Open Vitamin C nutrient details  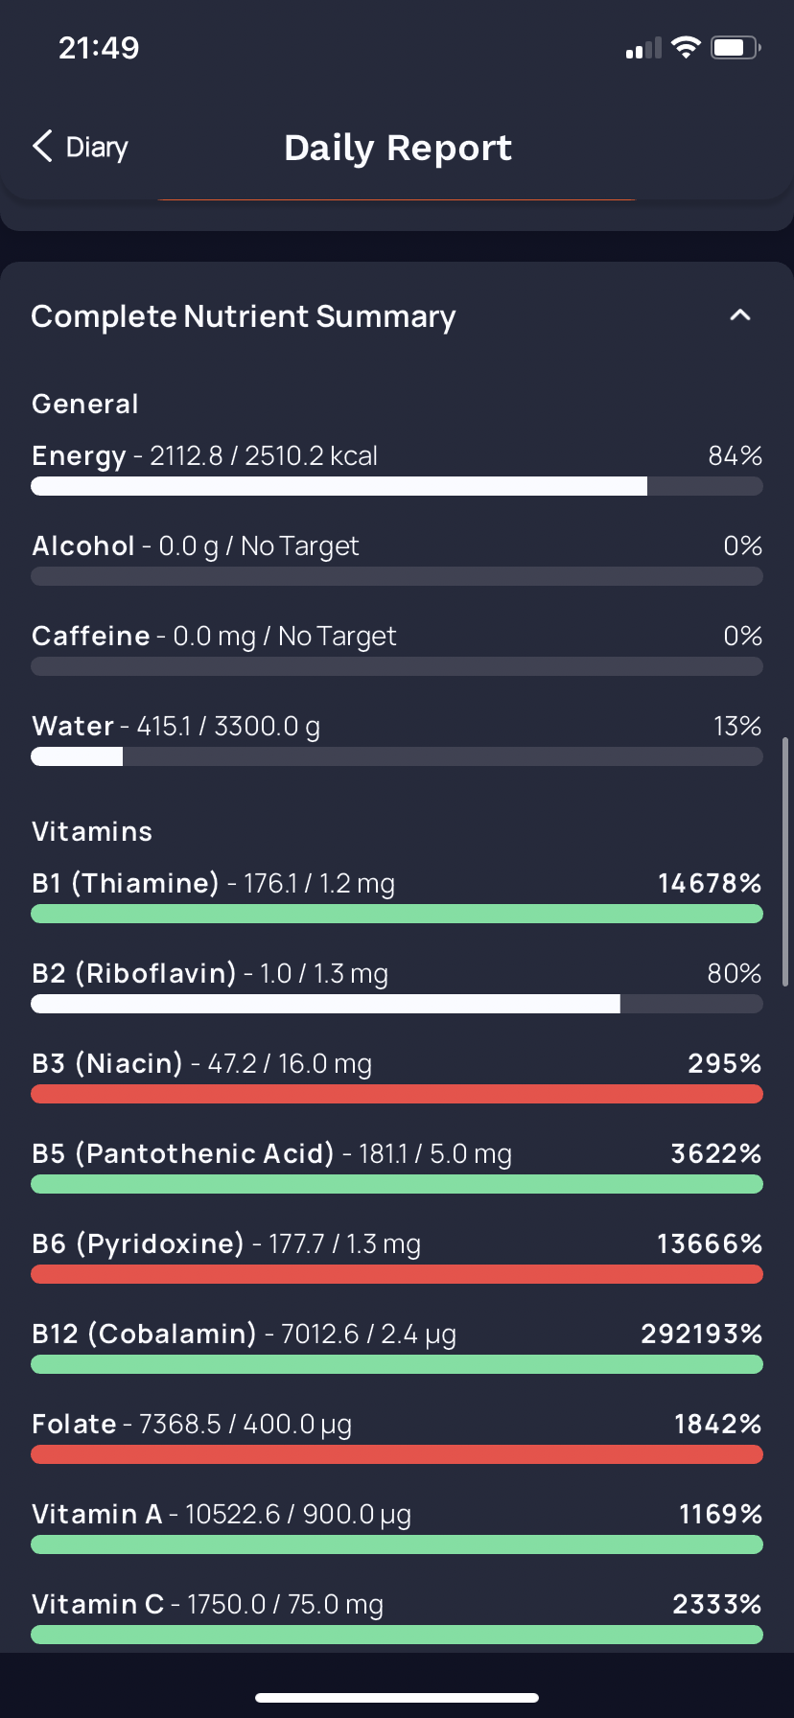[397, 1616]
